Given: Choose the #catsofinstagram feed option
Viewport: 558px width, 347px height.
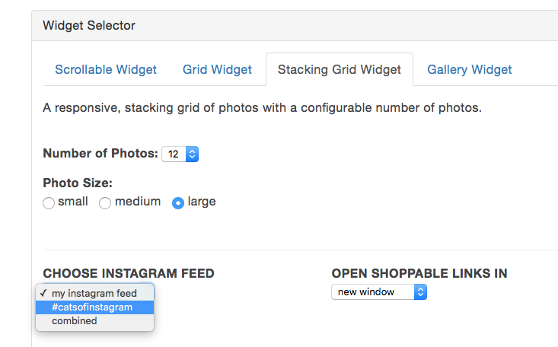Looking at the screenshot, I should pyautogui.click(x=92, y=307).
